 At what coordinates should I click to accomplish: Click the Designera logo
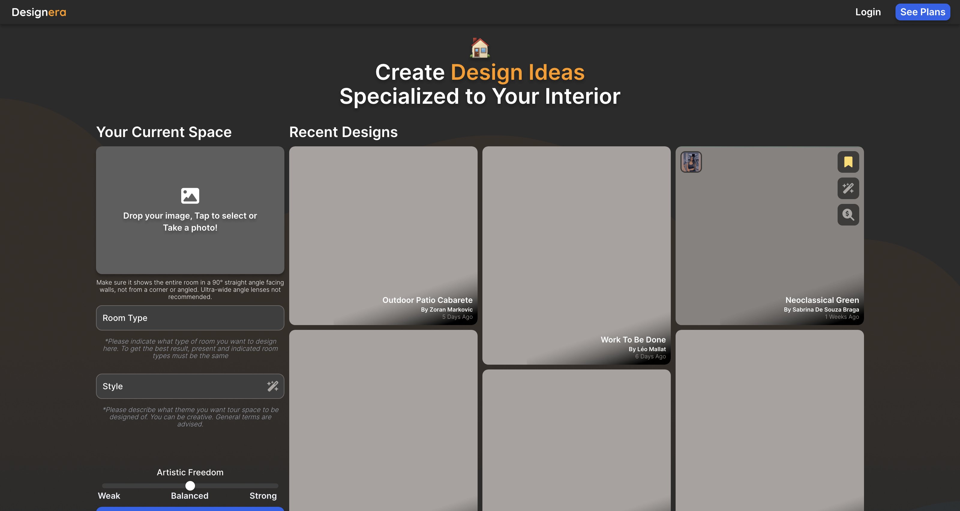coord(39,12)
